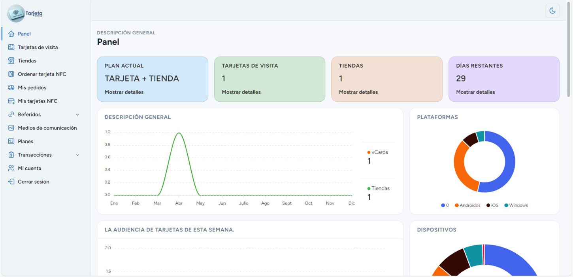The height and width of the screenshot is (277, 573).
Task: Click the Mis pedidos truck icon
Action: tap(11, 88)
